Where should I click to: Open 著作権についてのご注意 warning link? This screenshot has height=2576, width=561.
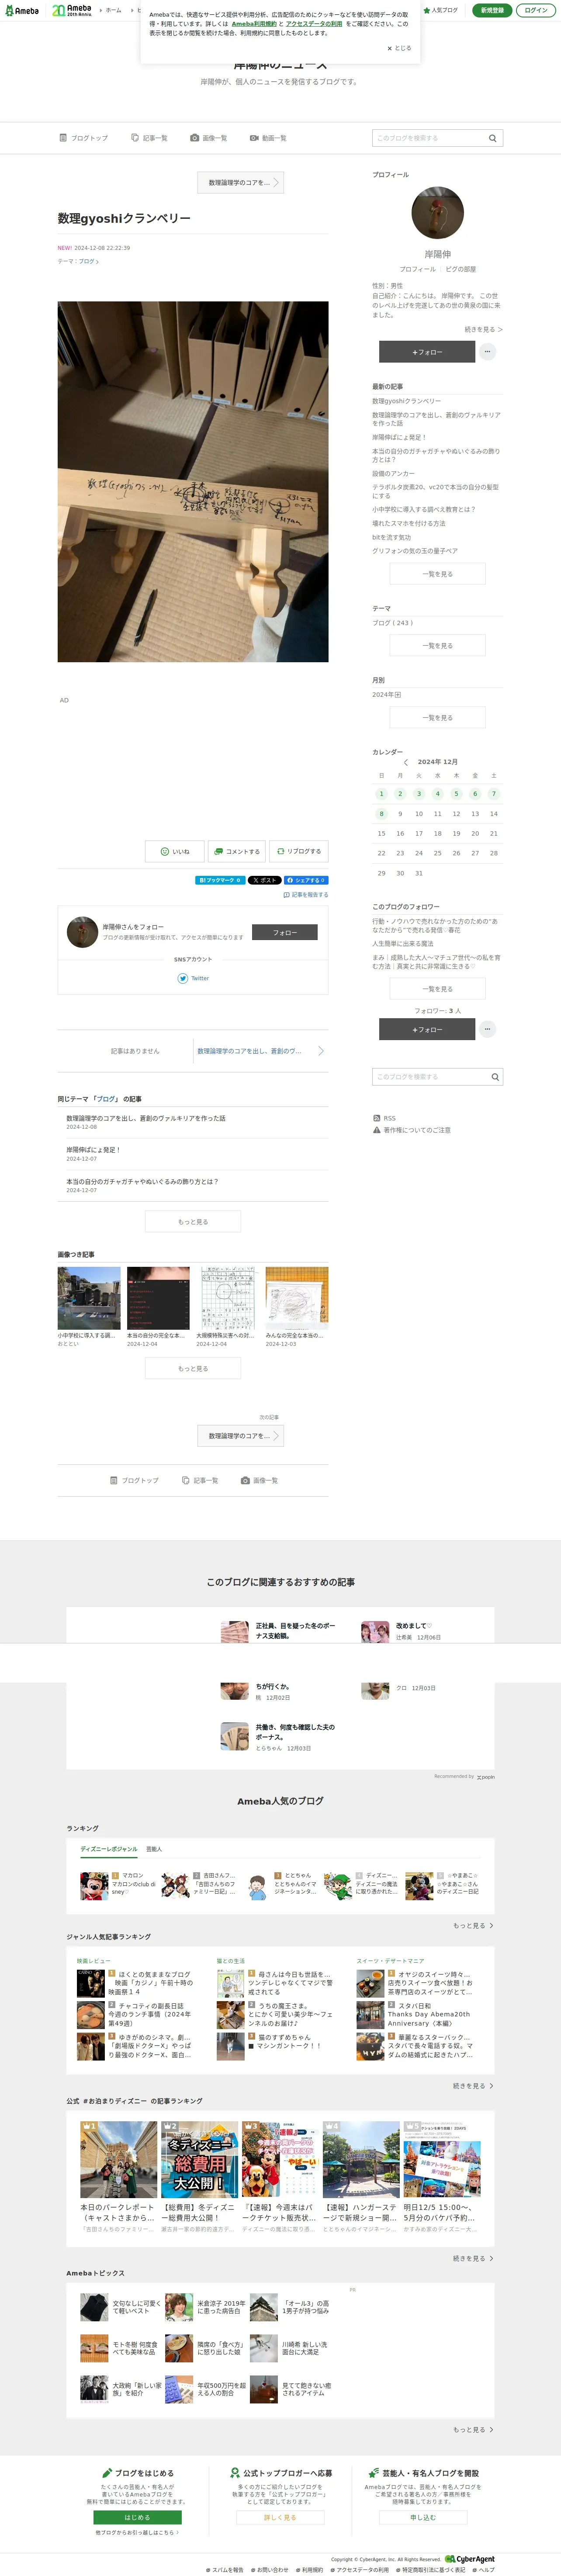pos(411,1130)
